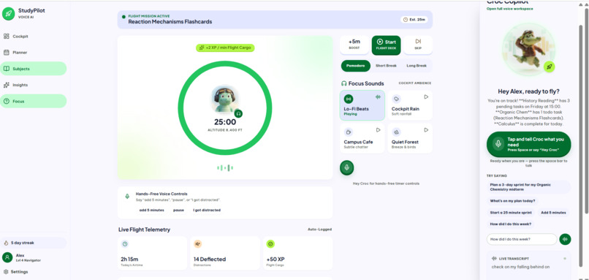Choose the "Add 5 minutes" suggestion in Copilot
Viewport: 589px width, 280px height.
[553, 213]
